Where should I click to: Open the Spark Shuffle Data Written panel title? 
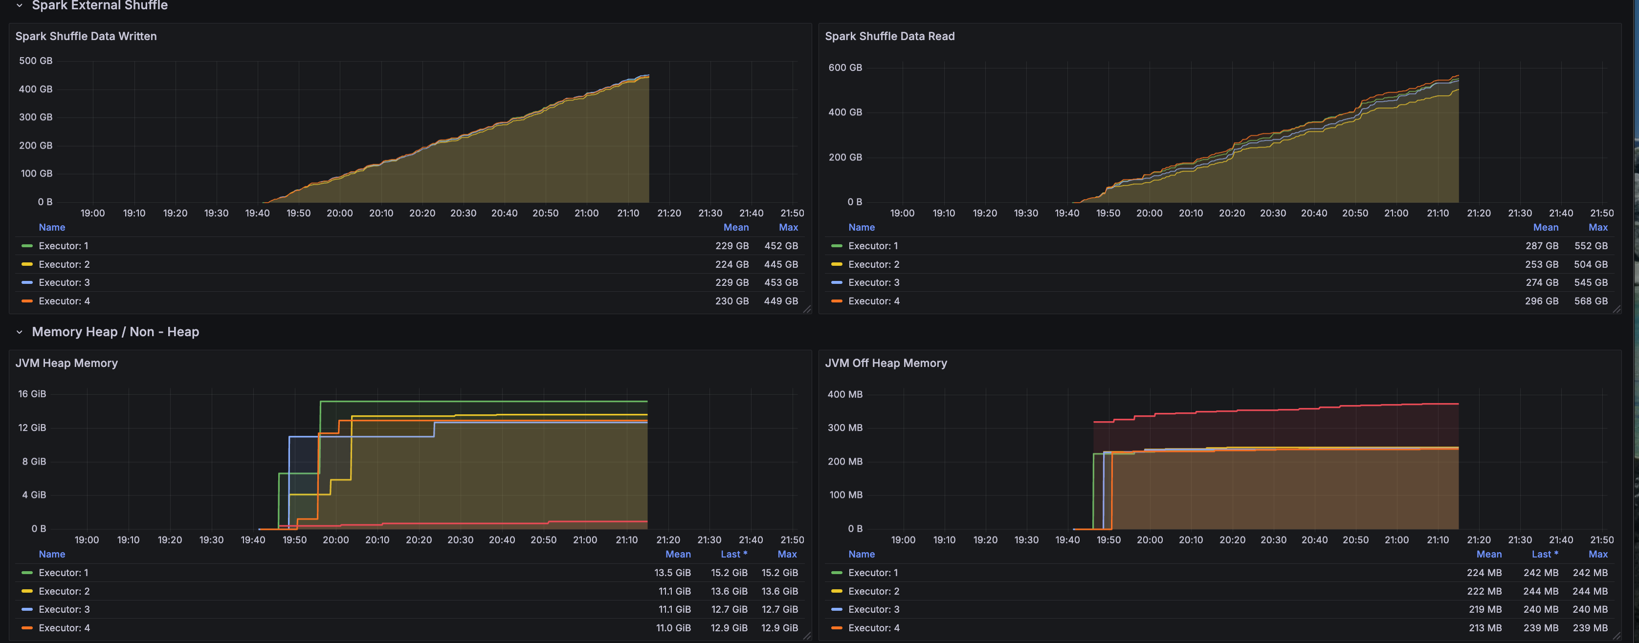[86, 36]
